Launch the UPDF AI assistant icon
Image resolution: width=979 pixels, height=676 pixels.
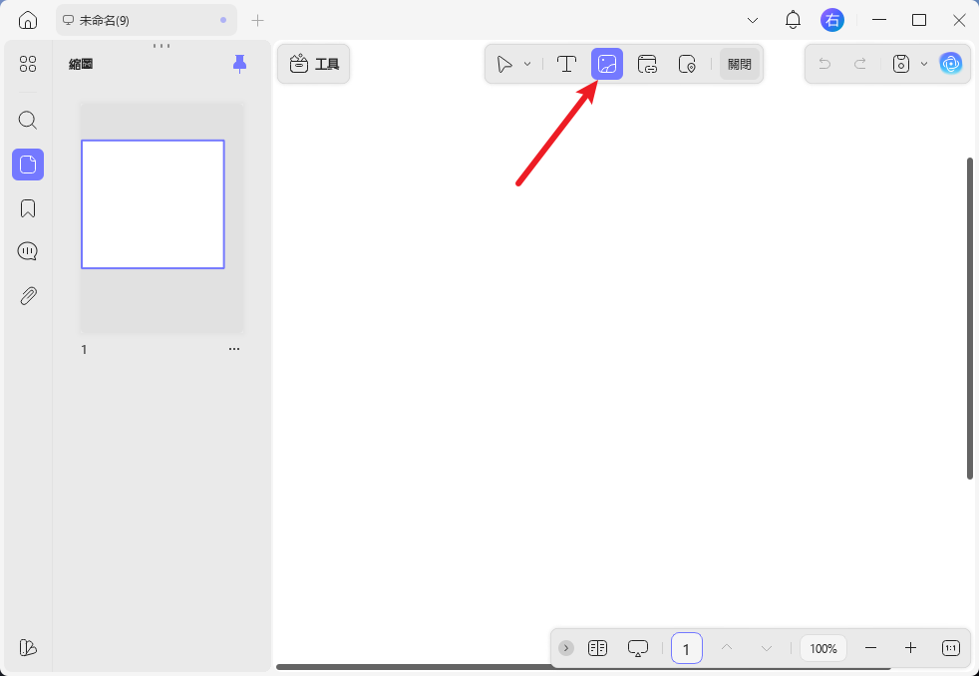click(x=950, y=64)
